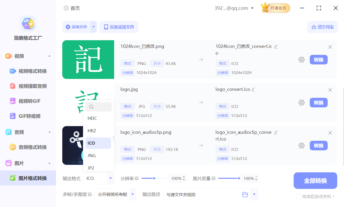Image resolution: width=344 pixels, height=207 pixels.
Task: Select ICO in the format list
Action: [x=98, y=143]
